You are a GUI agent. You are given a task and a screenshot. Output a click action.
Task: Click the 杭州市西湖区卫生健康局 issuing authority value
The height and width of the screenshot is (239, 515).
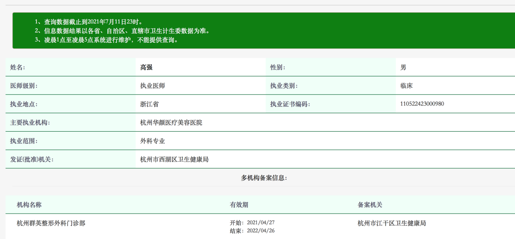coord(174,159)
